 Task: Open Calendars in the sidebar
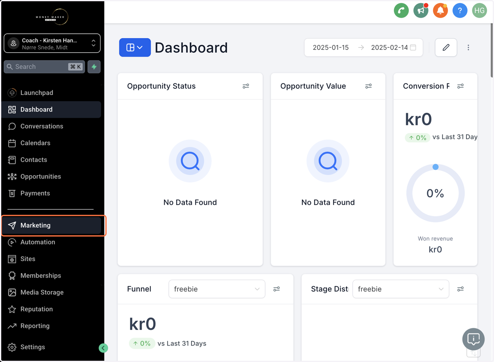click(52, 143)
